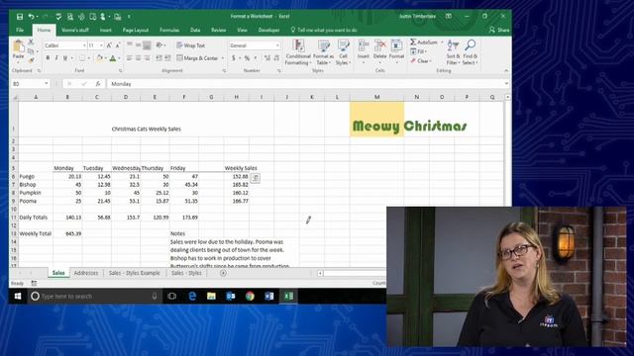Click the Windows search box in taskbar

[94, 297]
